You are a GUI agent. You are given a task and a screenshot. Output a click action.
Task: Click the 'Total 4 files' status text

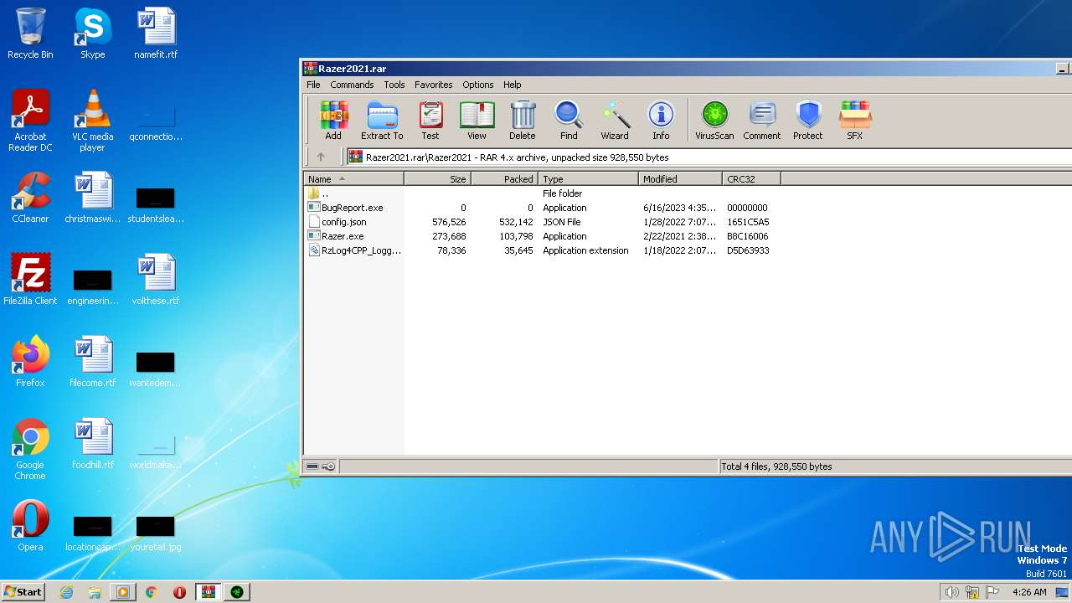pos(776,466)
